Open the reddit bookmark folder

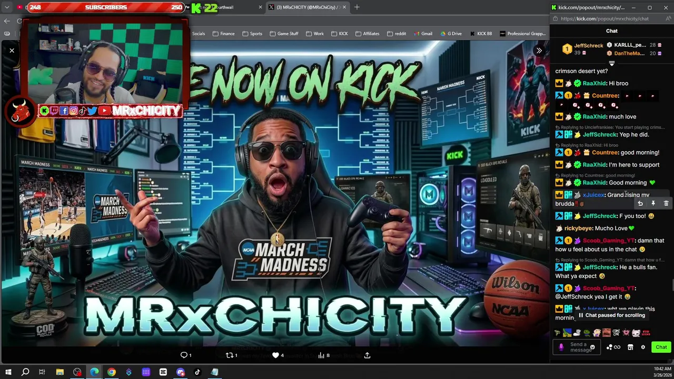click(397, 34)
